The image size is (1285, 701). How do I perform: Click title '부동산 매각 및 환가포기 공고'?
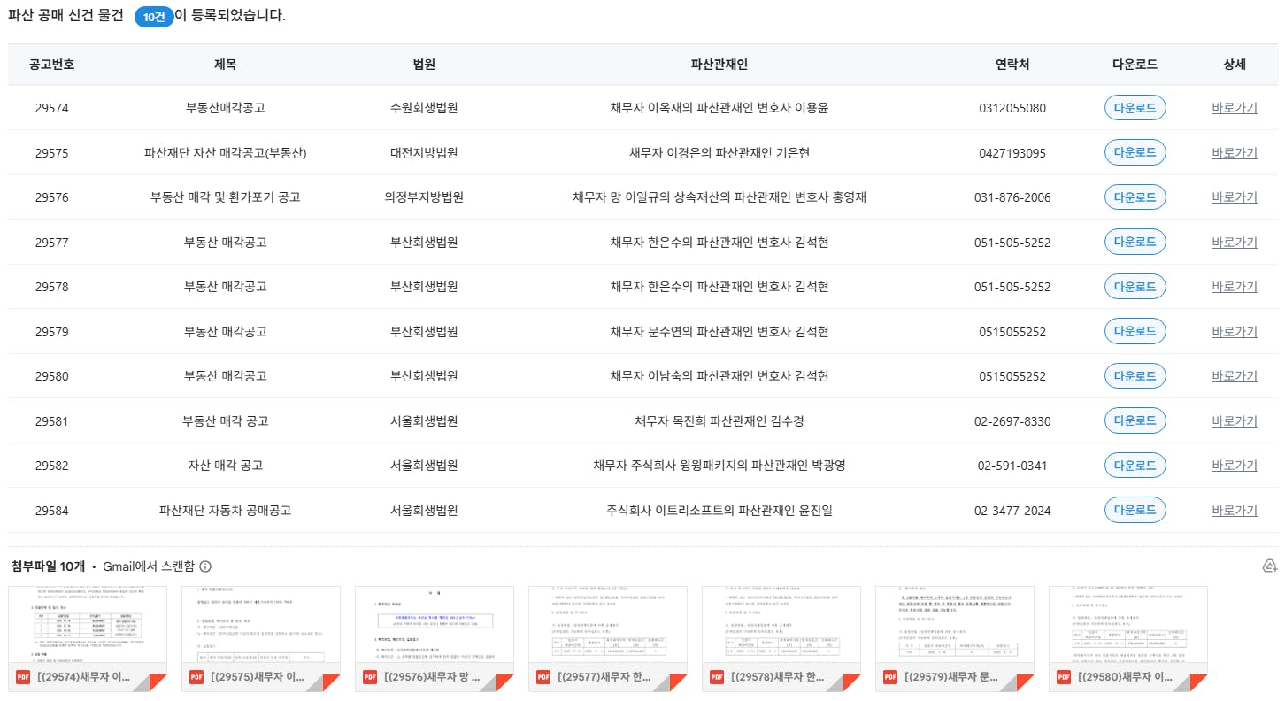point(225,196)
